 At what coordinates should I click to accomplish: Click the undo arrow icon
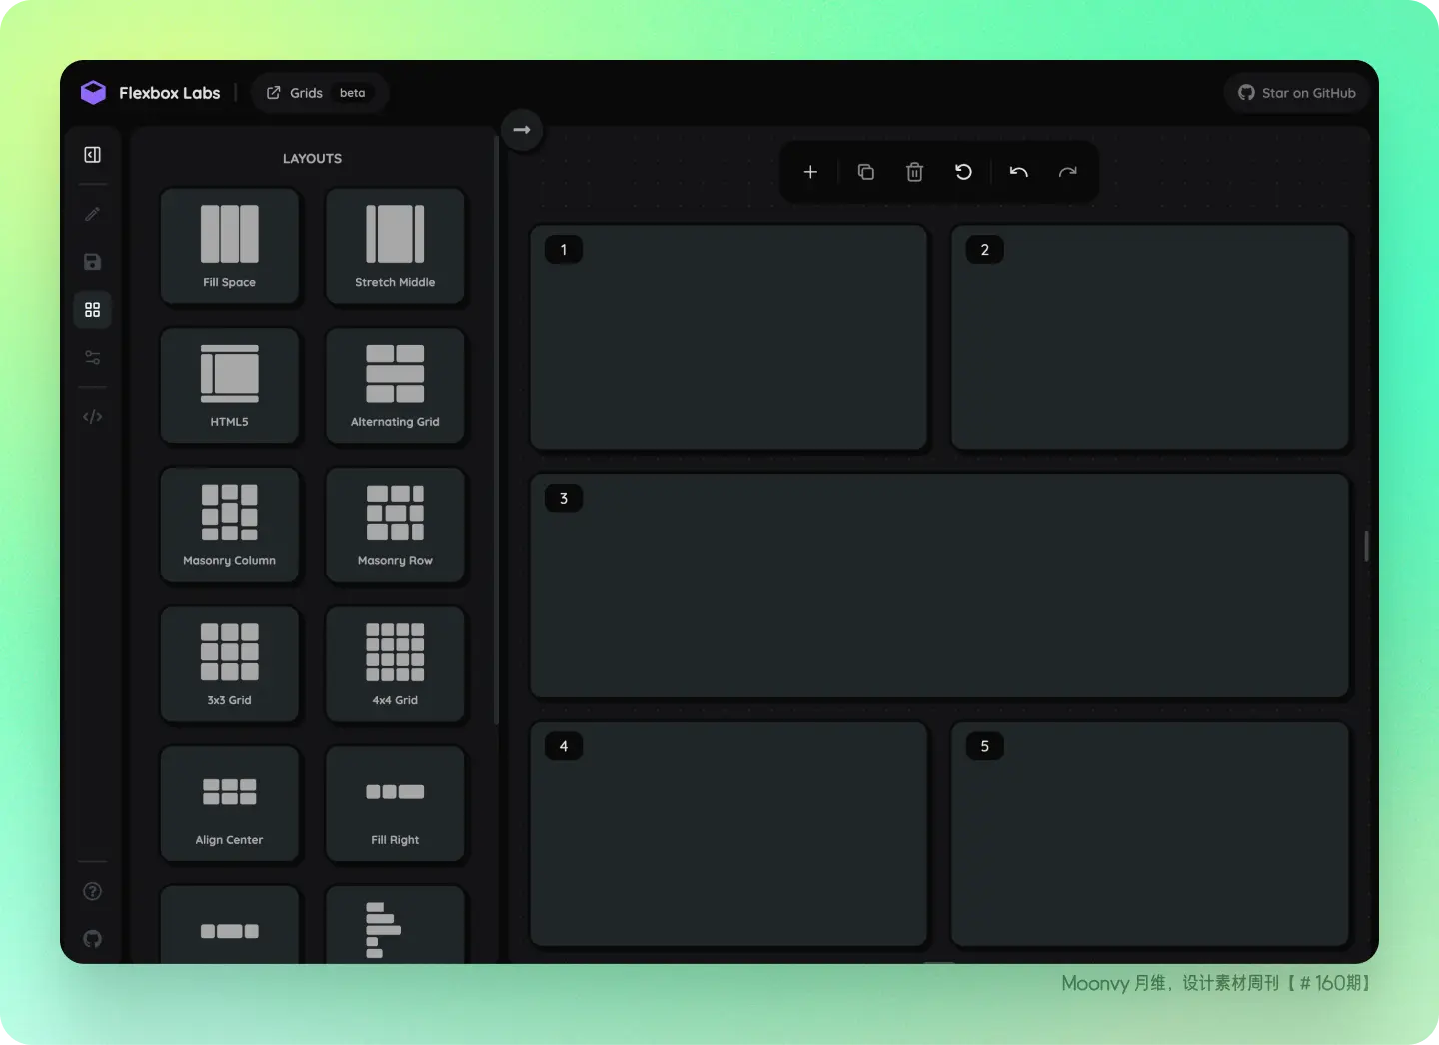click(x=1018, y=172)
